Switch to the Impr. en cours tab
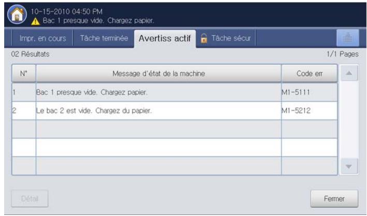Viewport: 367px width, 216px height. click(42, 38)
